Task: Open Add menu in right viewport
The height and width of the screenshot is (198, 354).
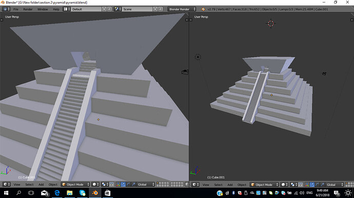Action: tap(230, 185)
